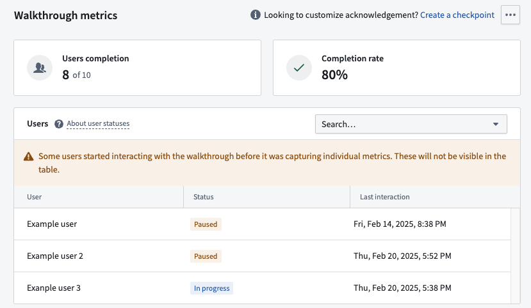
Task: Focus the Search… input field
Action: 411,124
